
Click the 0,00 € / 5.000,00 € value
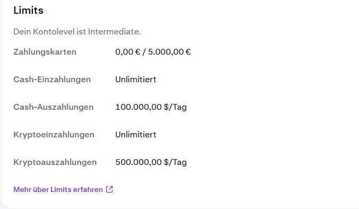[x=153, y=52]
